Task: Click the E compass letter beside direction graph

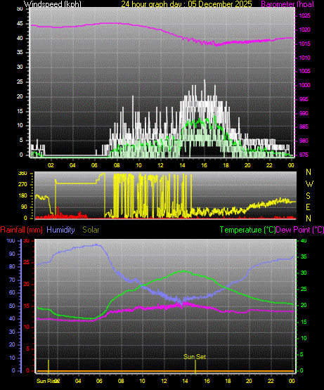Action: (308, 207)
